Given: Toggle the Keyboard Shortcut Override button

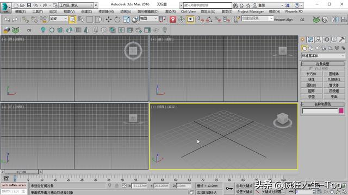Looking at the screenshot, I should (x=190, y=19).
